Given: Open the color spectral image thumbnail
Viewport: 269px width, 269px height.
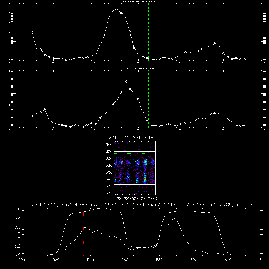Looking at the screenshot, I should click(135, 168).
